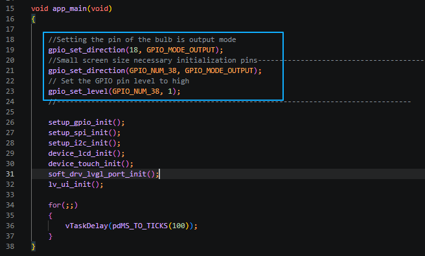
Task: Click the gpio_set_level function call
Action: (x=78, y=91)
